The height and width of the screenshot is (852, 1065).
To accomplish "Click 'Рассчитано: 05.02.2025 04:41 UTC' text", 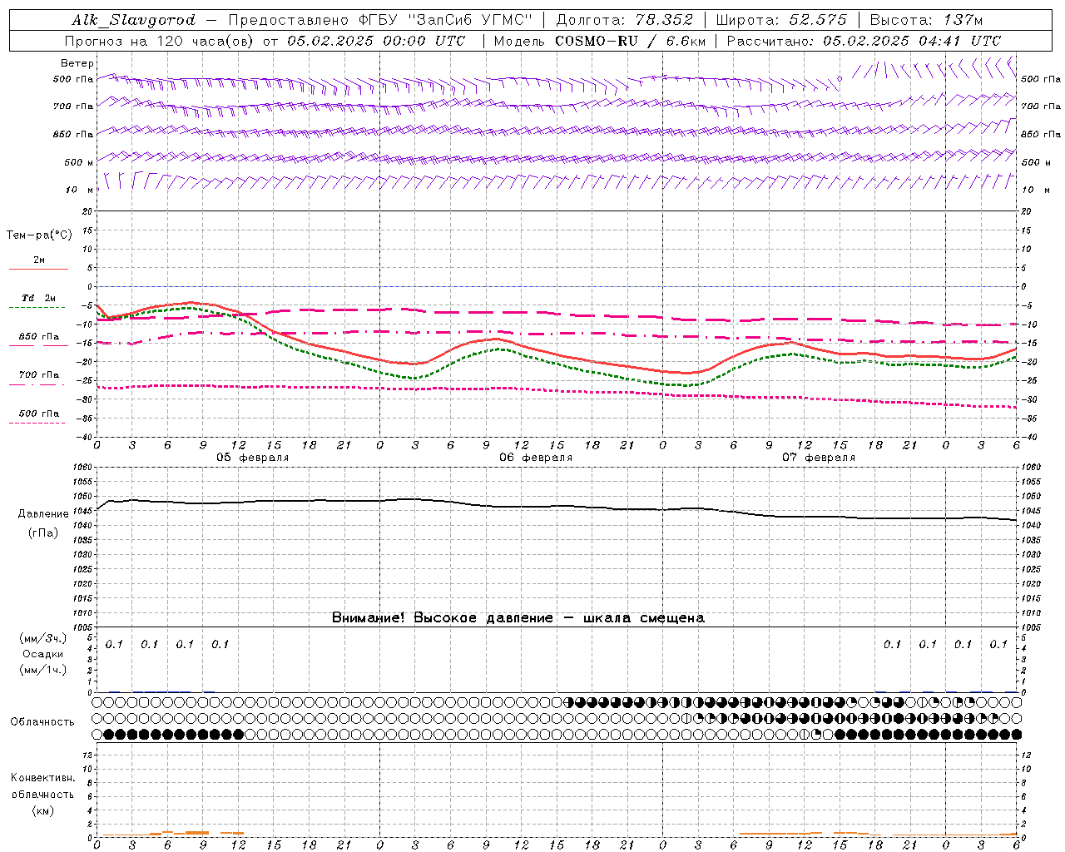I will pos(864,41).
